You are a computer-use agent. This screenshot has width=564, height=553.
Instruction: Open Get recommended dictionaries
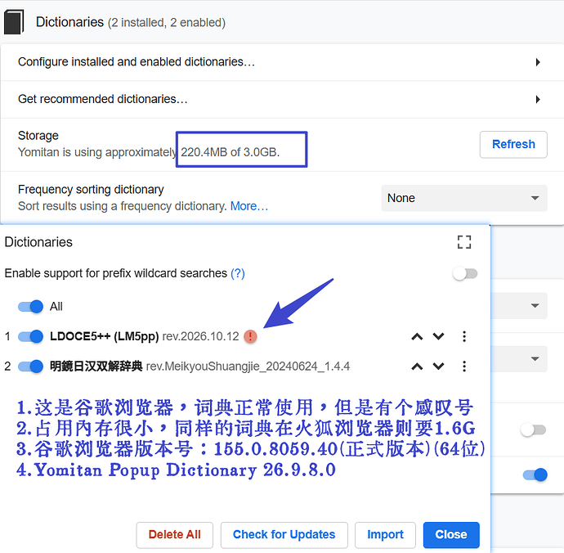pos(282,99)
